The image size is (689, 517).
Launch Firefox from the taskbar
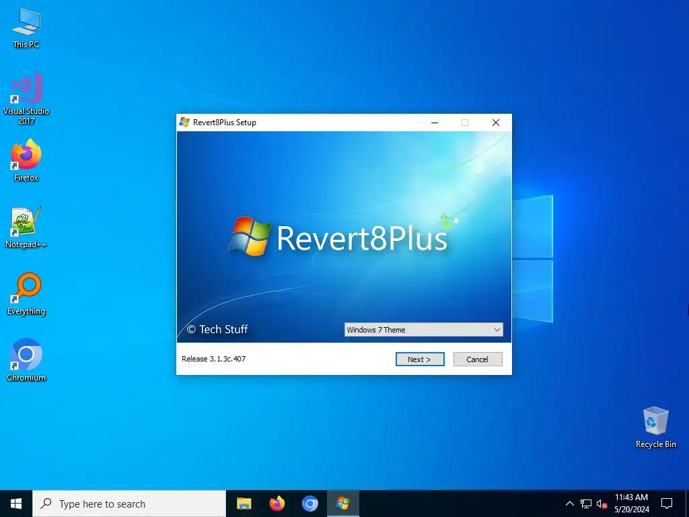277,504
